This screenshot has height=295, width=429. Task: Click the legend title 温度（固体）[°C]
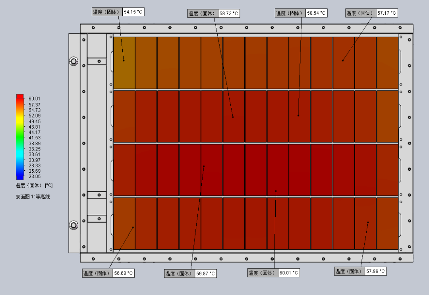point(34,185)
